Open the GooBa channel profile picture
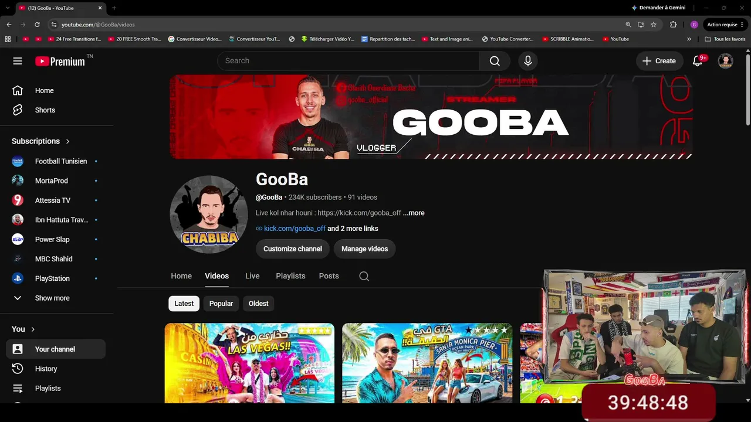 pyautogui.click(x=209, y=215)
